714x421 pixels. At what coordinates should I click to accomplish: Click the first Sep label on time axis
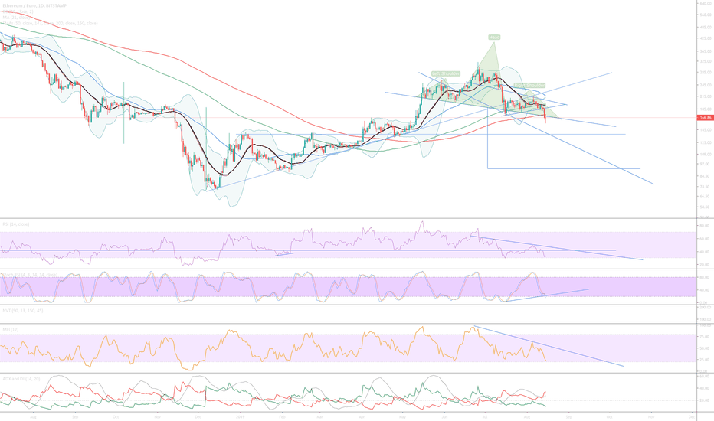75,417
